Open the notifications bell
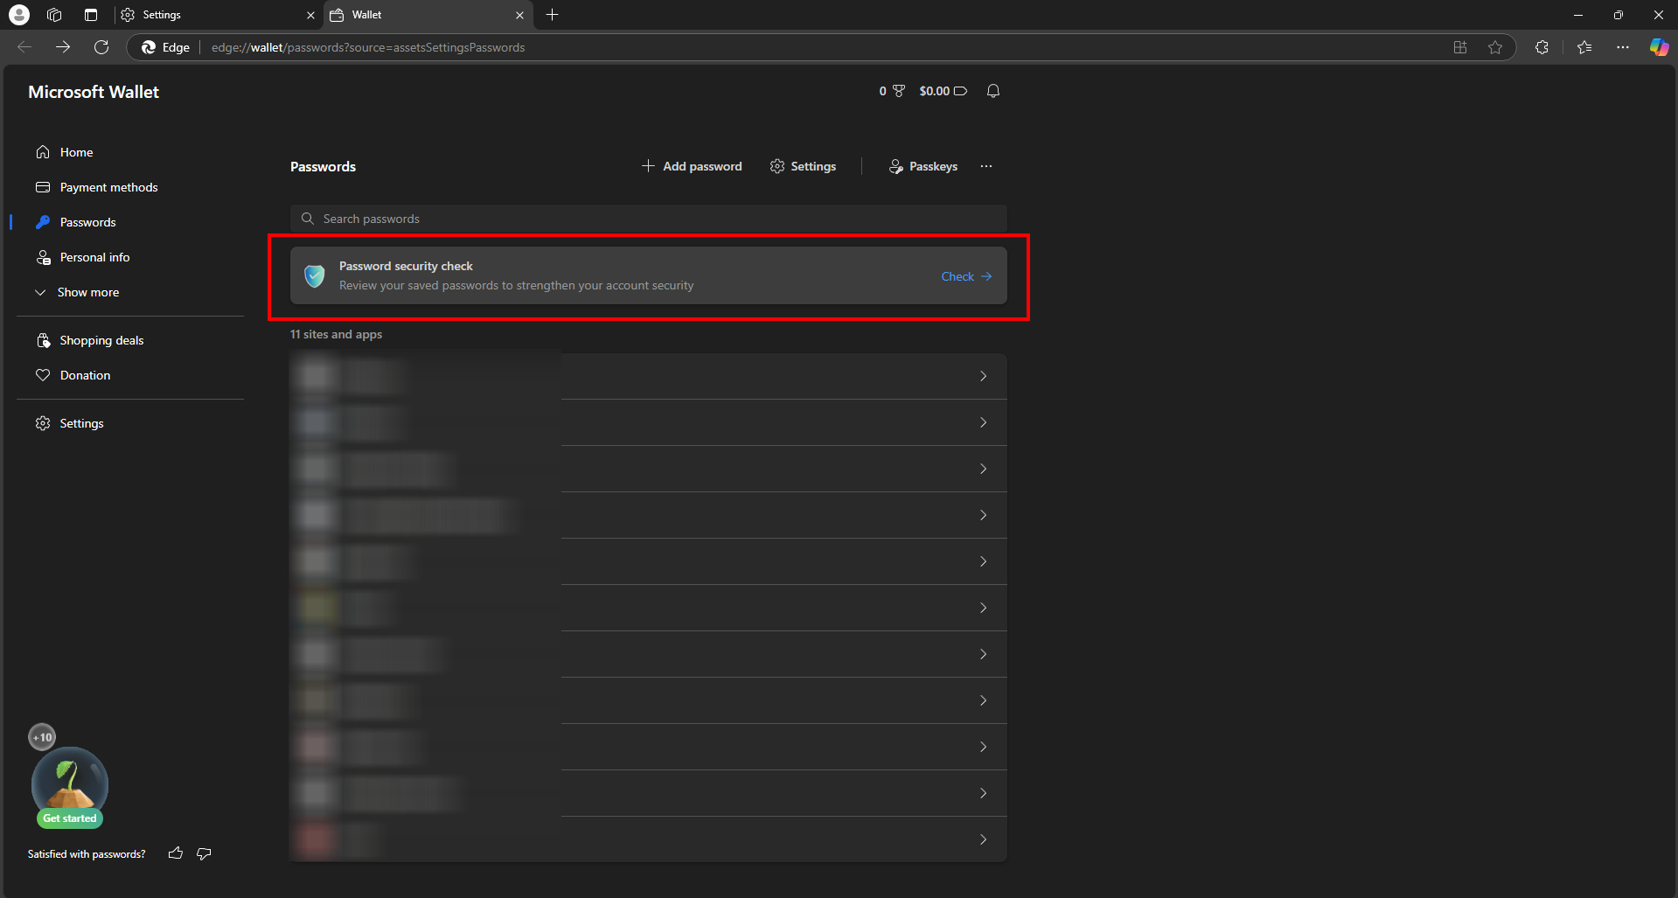 993,91
